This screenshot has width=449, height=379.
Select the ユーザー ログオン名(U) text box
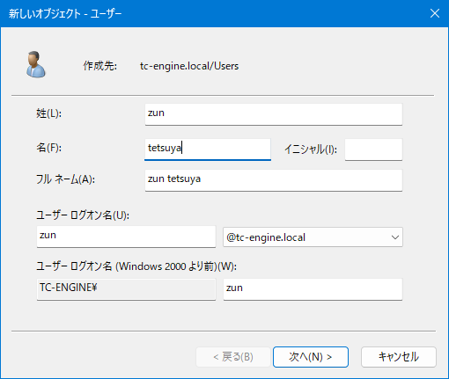coord(126,237)
